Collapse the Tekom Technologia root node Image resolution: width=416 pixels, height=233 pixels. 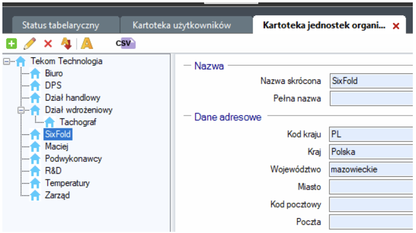click(x=6, y=61)
